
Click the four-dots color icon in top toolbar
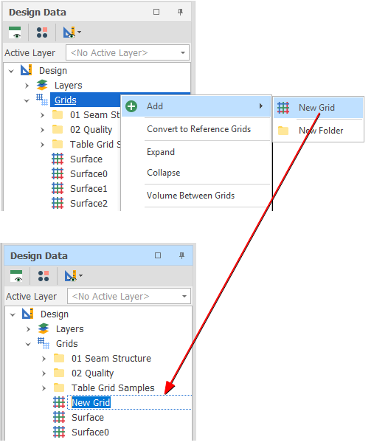42,32
